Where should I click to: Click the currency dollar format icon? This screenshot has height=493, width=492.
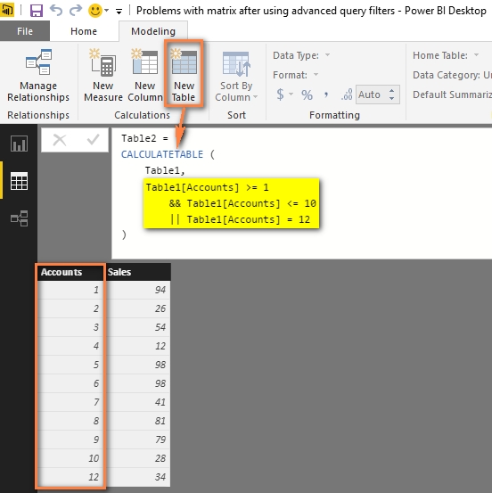click(x=280, y=94)
